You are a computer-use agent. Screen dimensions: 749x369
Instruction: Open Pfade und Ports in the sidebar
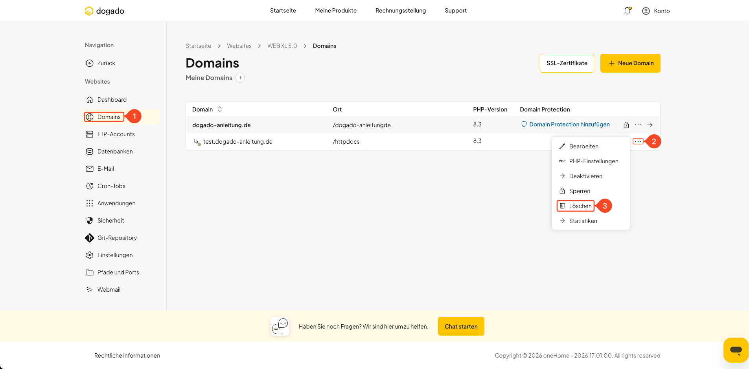(112, 272)
